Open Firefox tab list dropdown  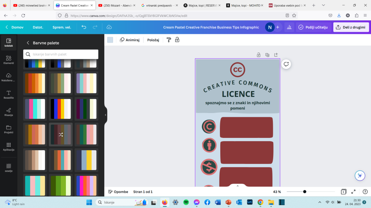click(x=324, y=5)
